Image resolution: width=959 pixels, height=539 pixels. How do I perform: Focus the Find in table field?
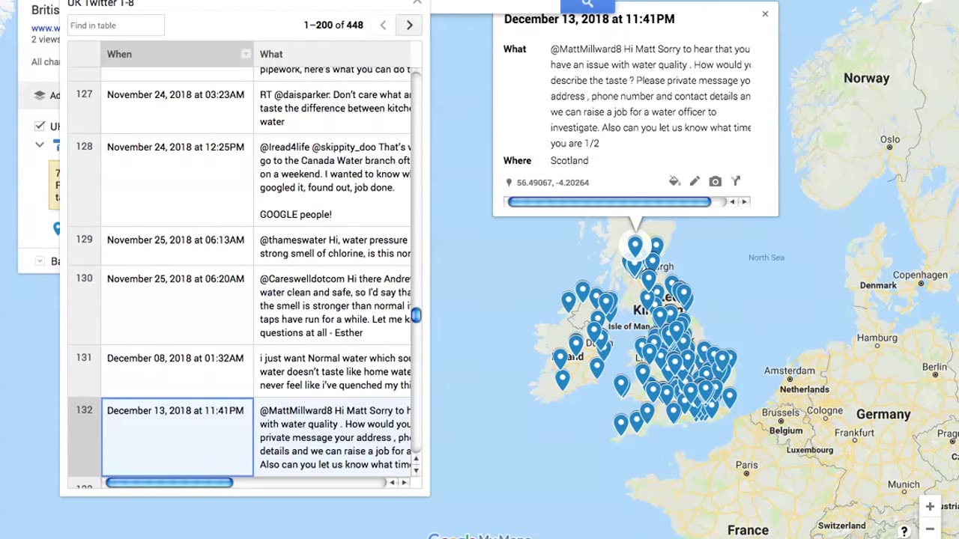pyautogui.click(x=116, y=25)
